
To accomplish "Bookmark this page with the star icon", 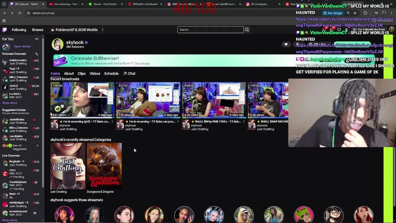I will pyautogui.click(x=355, y=13).
